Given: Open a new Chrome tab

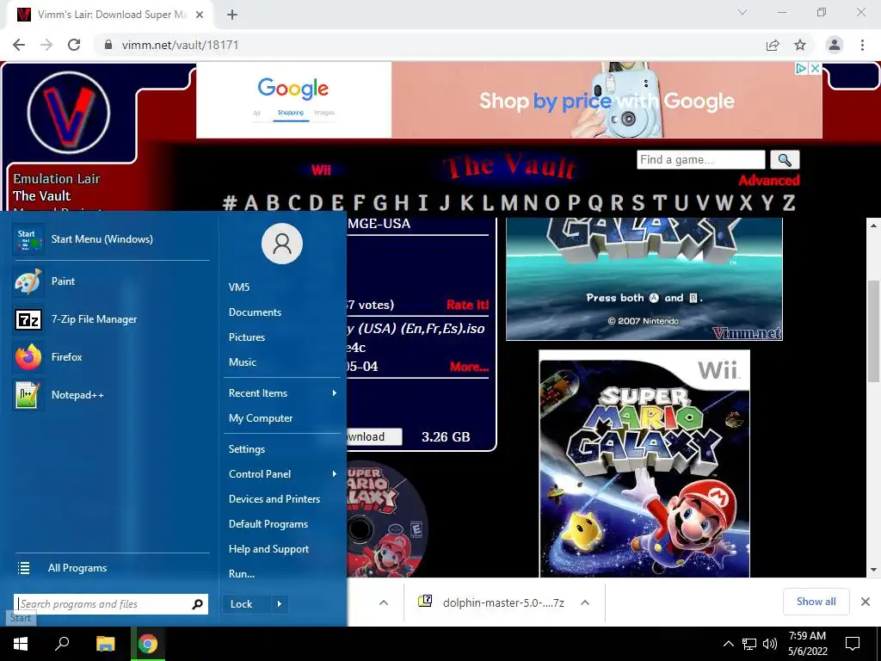Looking at the screenshot, I should 232,15.
